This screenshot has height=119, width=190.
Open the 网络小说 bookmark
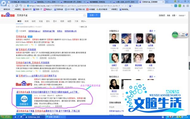click(80, 9)
